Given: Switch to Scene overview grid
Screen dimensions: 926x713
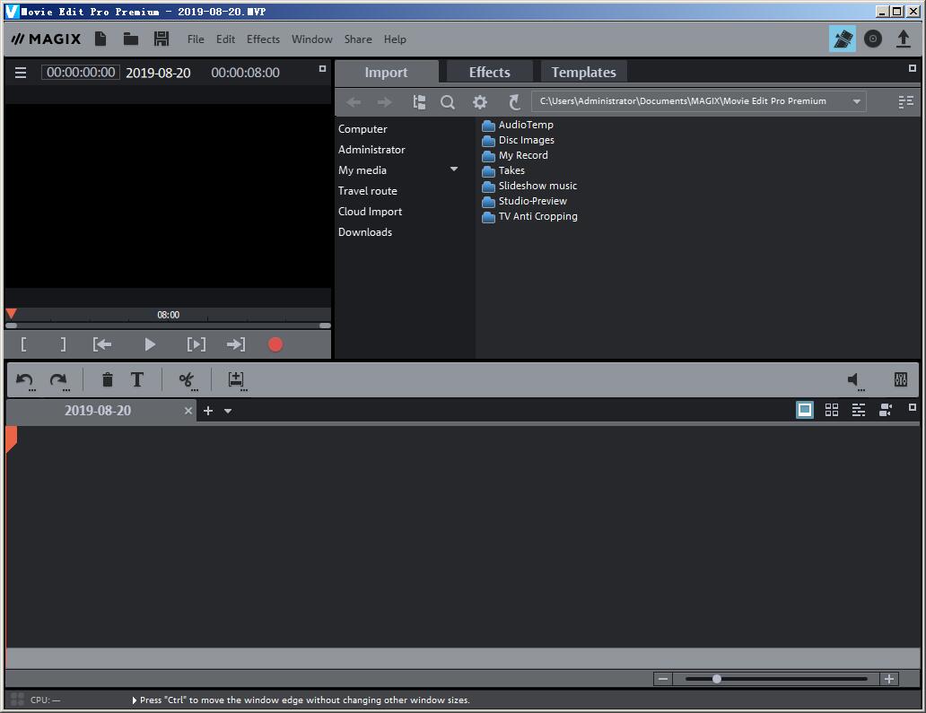Looking at the screenshot, I should pyautogui.click(x=832, y=410).
